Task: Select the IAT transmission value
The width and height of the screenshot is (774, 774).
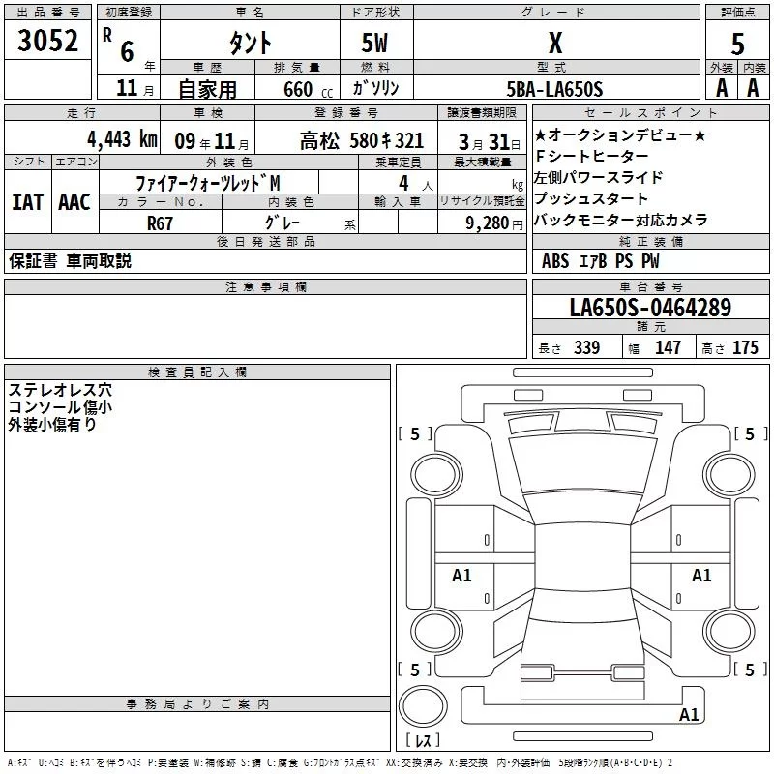Action: [x=27, y=201]
